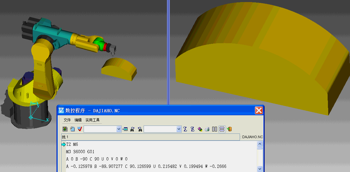Viewport: 350px width, 172px height.
Task: Click the first binoculars search icon
Action: click(x=132, y=129)
